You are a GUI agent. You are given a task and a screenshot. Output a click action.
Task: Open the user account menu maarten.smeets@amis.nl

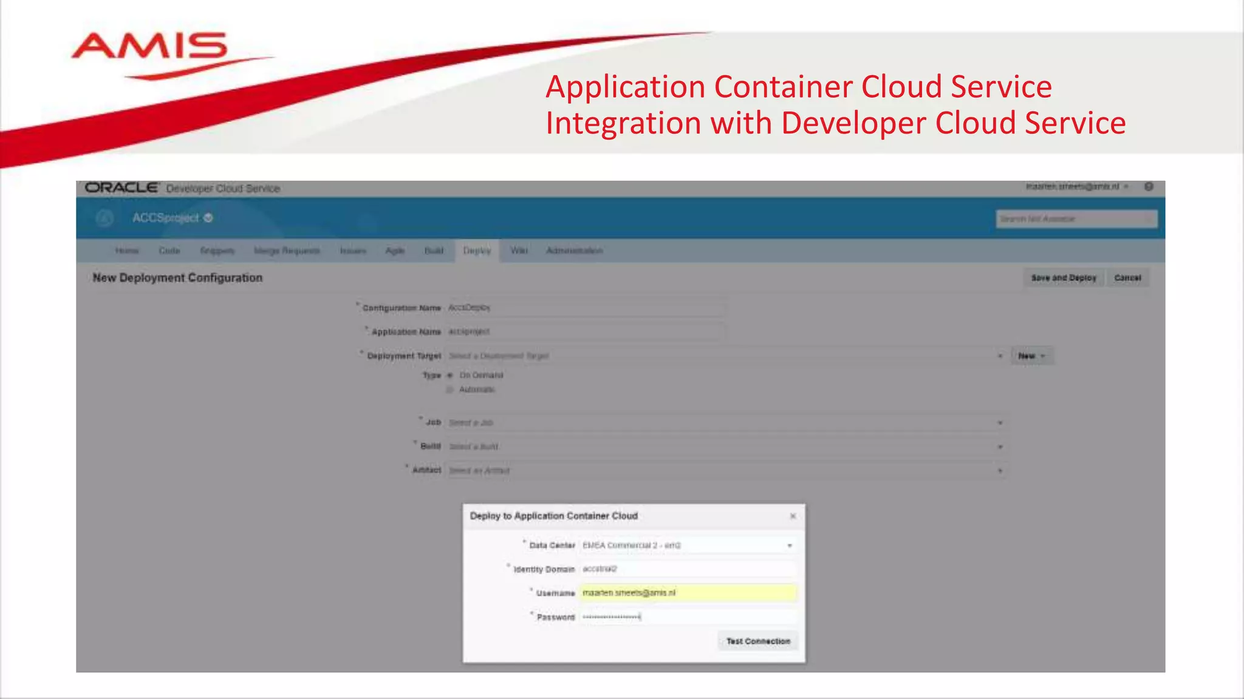1076,187
